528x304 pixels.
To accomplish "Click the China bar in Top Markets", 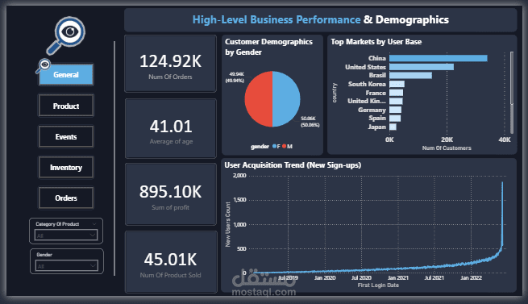I will point(438,58).
